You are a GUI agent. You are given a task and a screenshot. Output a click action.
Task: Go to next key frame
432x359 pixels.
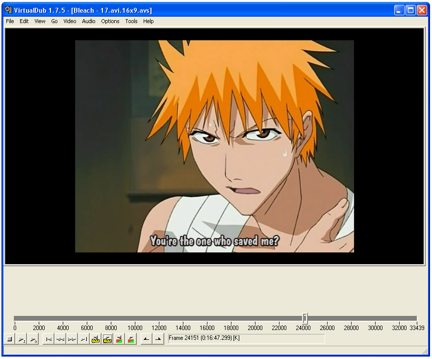click(107, 339)
